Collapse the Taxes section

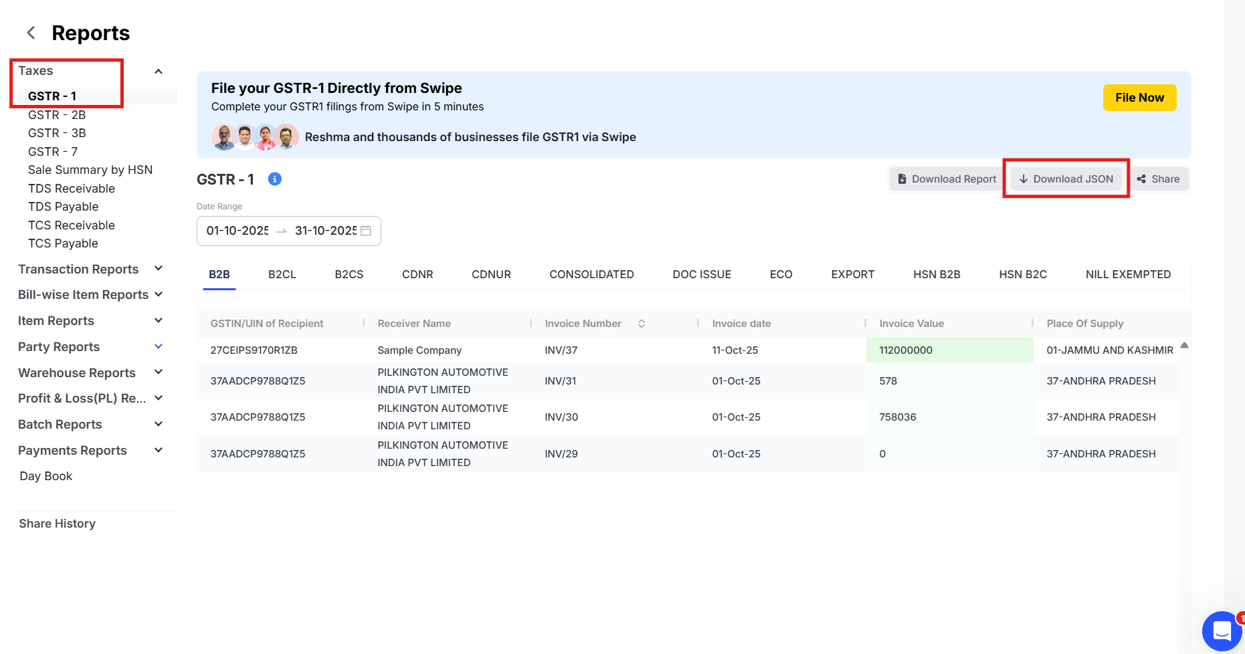159,72
